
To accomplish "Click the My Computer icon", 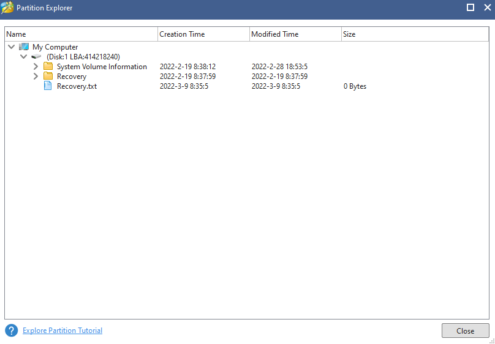I will tap(24, 47).
